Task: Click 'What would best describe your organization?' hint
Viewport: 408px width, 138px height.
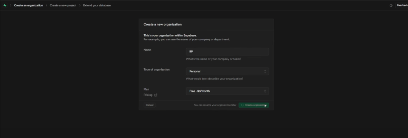Action: 215,79
